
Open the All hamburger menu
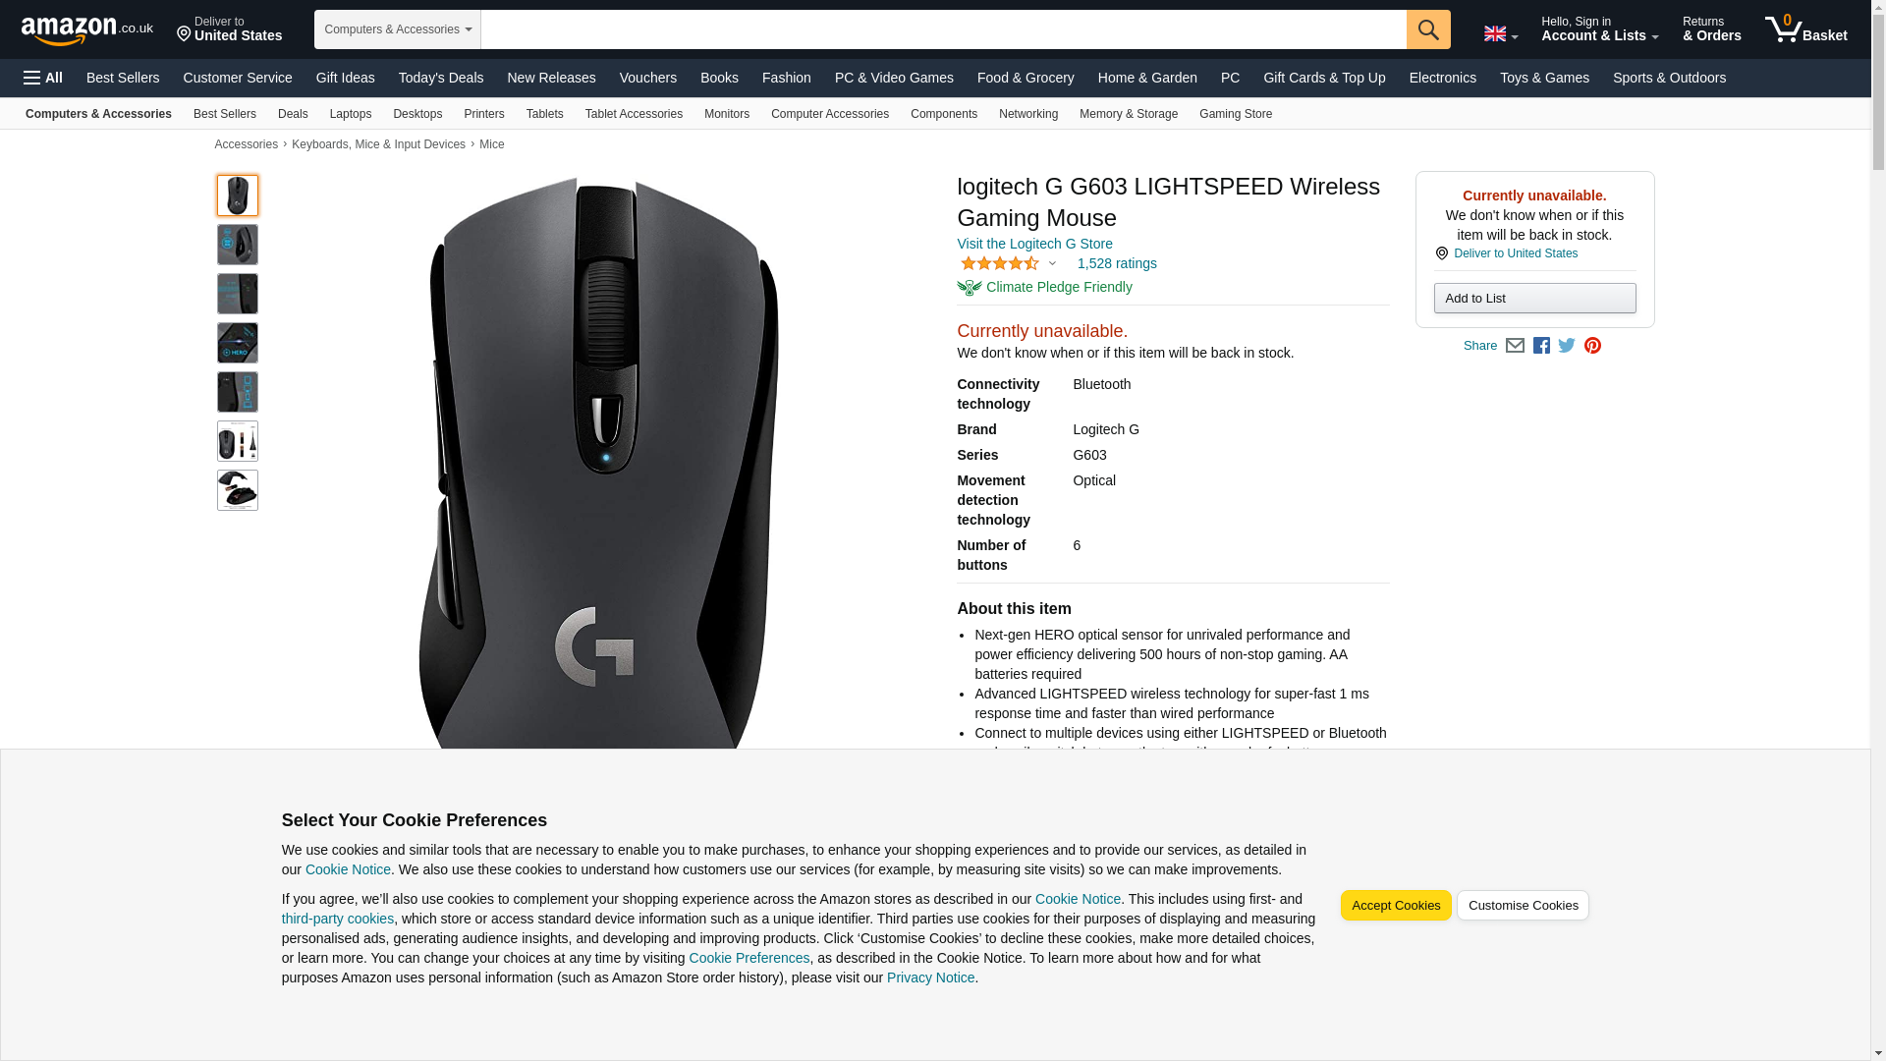43,78
